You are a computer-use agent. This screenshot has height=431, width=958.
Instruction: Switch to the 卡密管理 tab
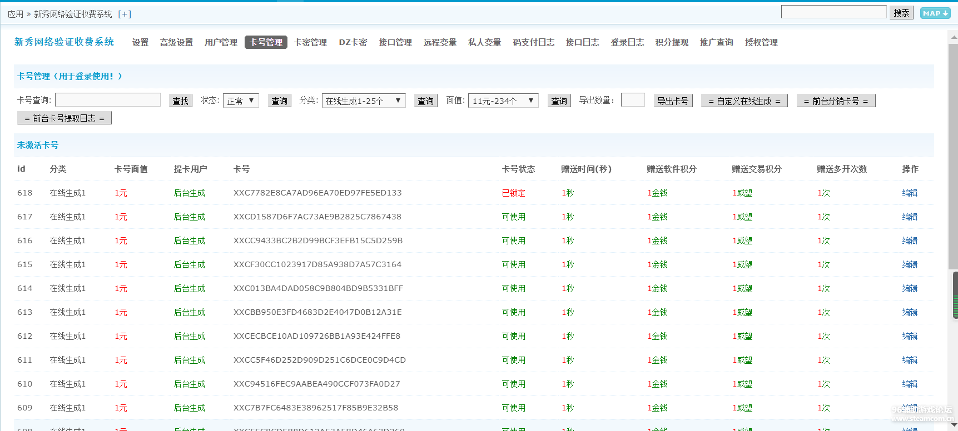click(x=310, y=42)
